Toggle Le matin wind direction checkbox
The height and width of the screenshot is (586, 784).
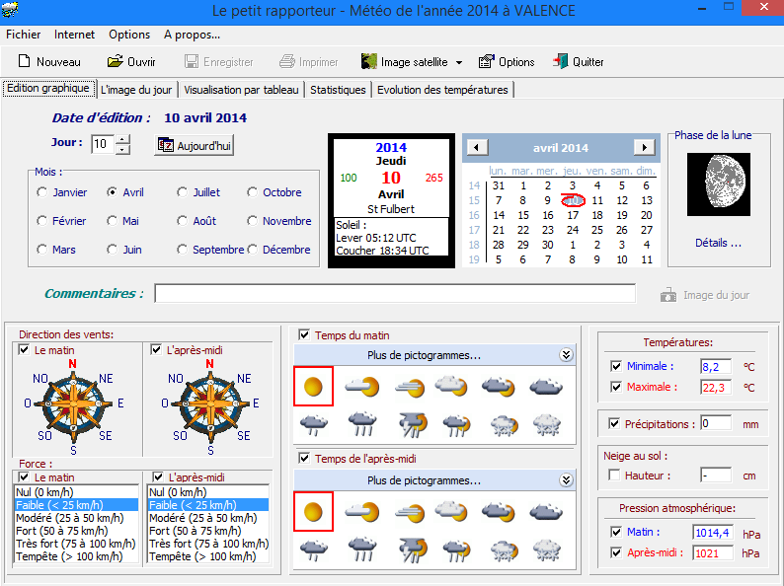(x=24, y=349)
